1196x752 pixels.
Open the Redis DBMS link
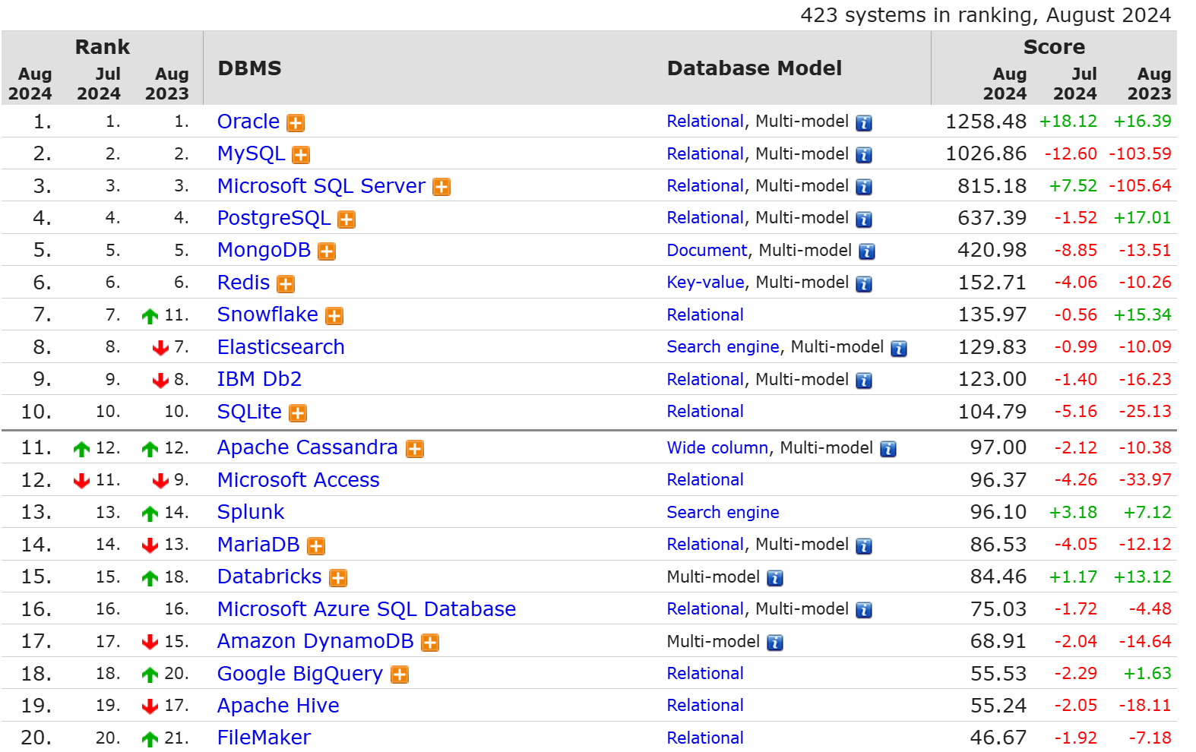click(x=244, y=283)
